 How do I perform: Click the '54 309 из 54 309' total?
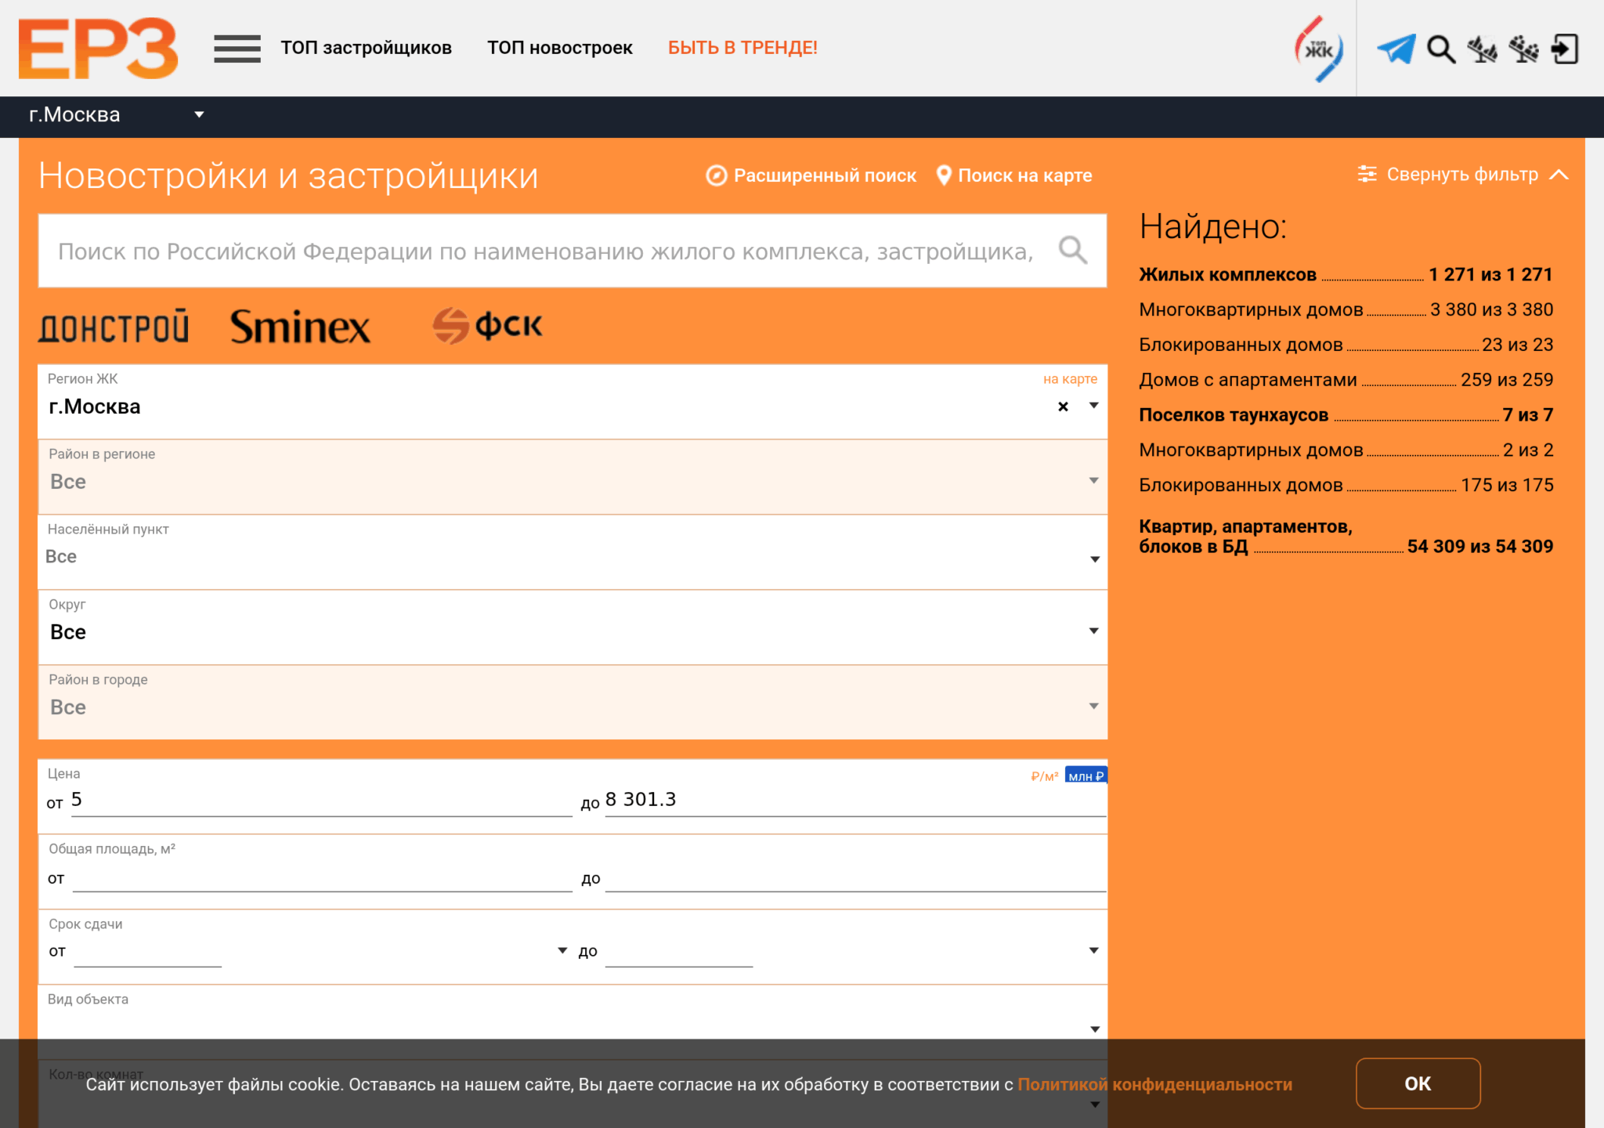[1480, 547]
